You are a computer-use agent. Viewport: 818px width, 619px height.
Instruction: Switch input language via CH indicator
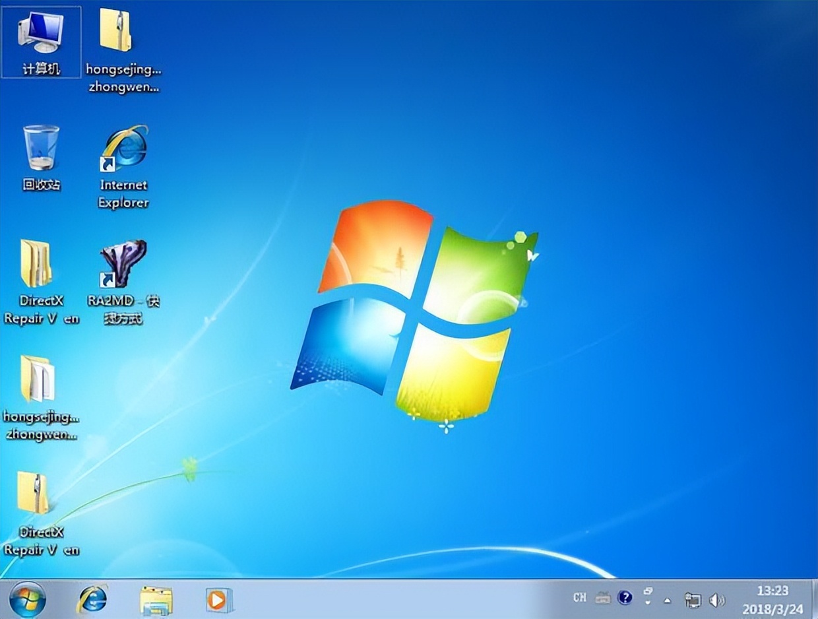click(x=579, y=598)
